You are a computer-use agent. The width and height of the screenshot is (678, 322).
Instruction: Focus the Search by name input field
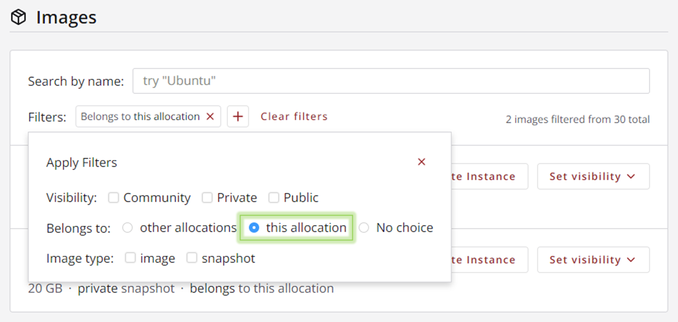coord(391,81)
